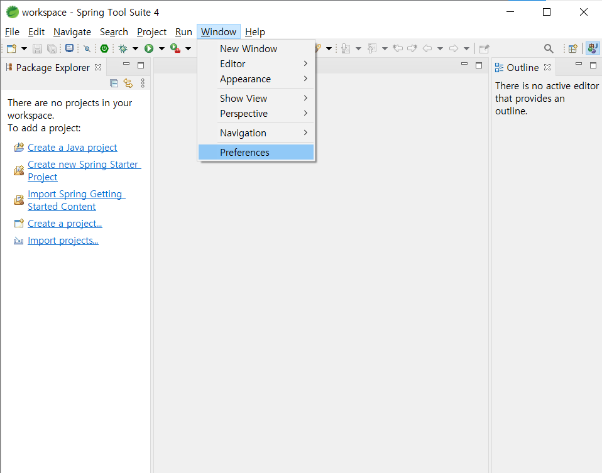Click the Next Annotation toolbar icon
The height and width of the screenshot is (473, 602).
(x=346, y=48)
